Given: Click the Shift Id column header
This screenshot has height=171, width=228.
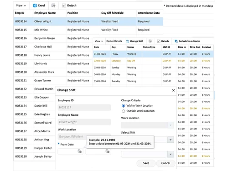Looking at the screenshot, I should [166, 47].
